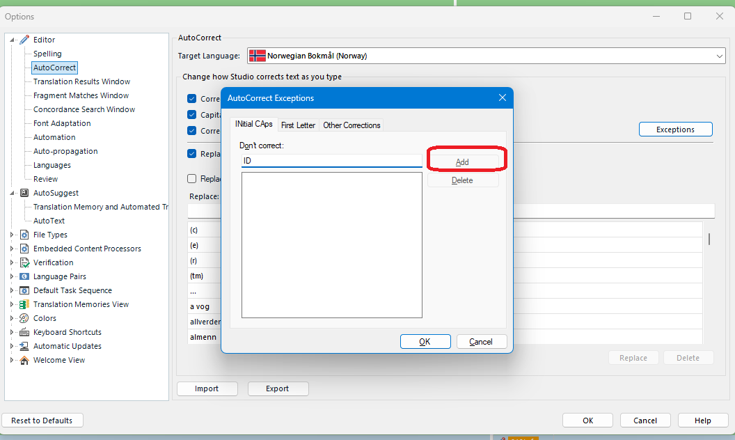Viewport: 735px width, 440px height.
Task: Collapse the AutoSuggest tree node
Action: 13,193
